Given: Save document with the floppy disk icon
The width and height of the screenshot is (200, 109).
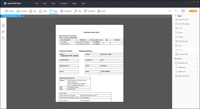Looking at the screenshot, I should (x=183, y=11).
